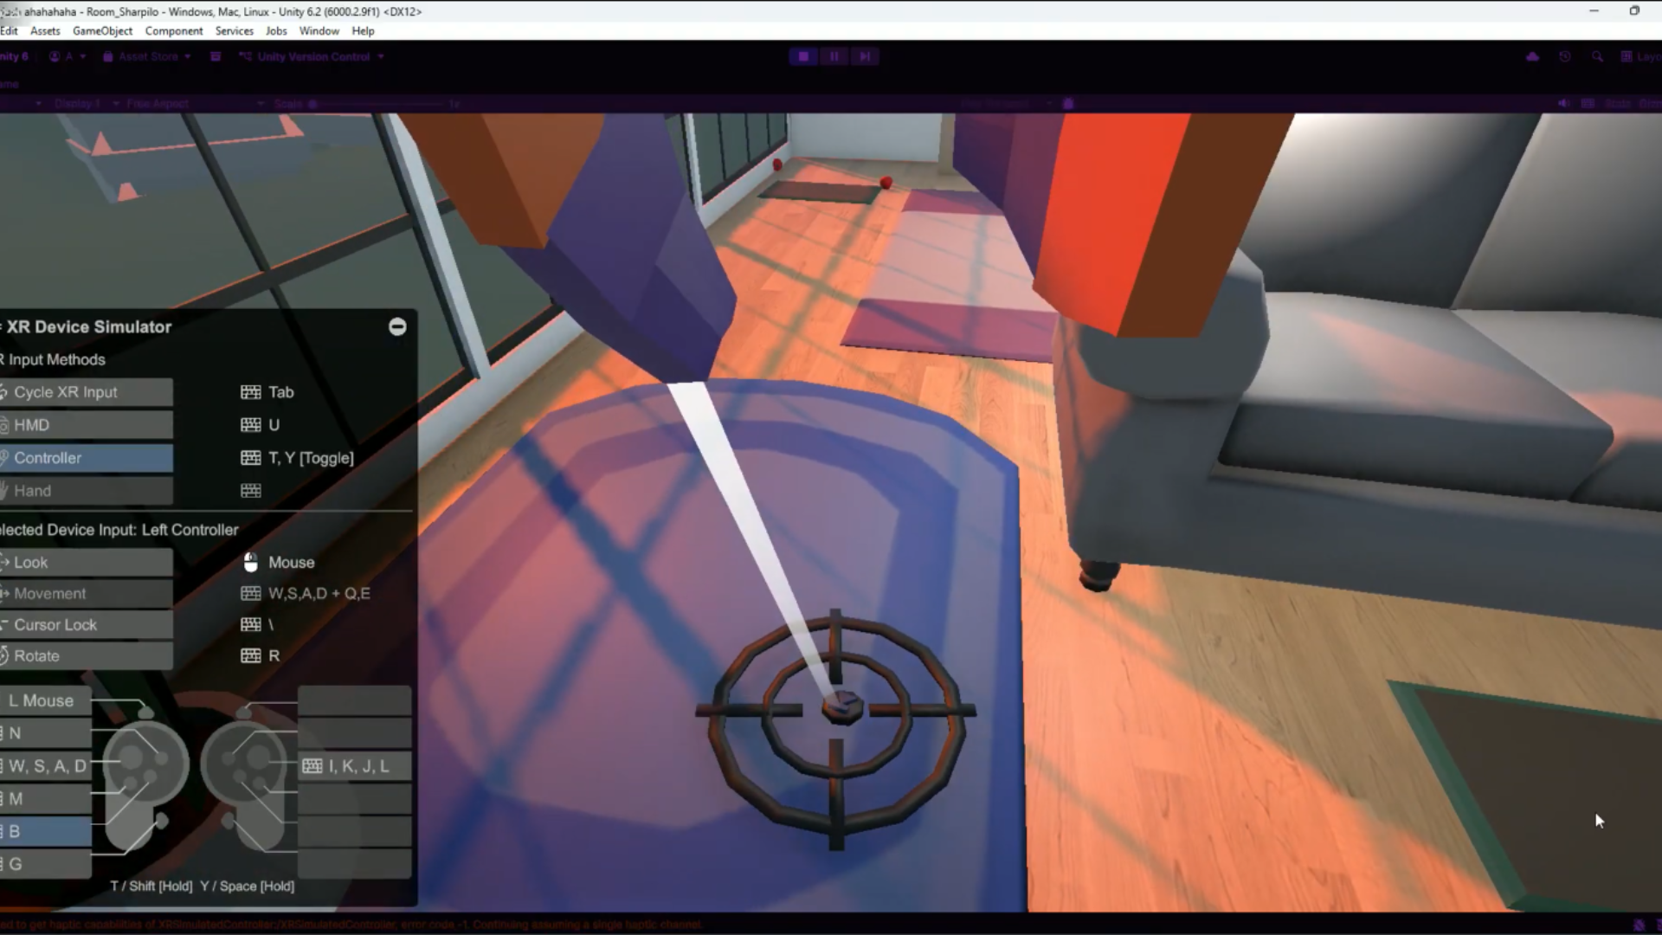Click the toolbar search magnifier icon
The image size is (1662, 935).
point(1597,56)
